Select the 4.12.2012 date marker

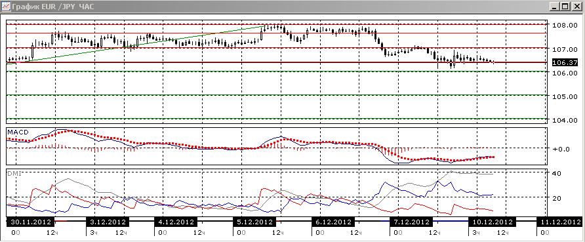click(175, 222)
